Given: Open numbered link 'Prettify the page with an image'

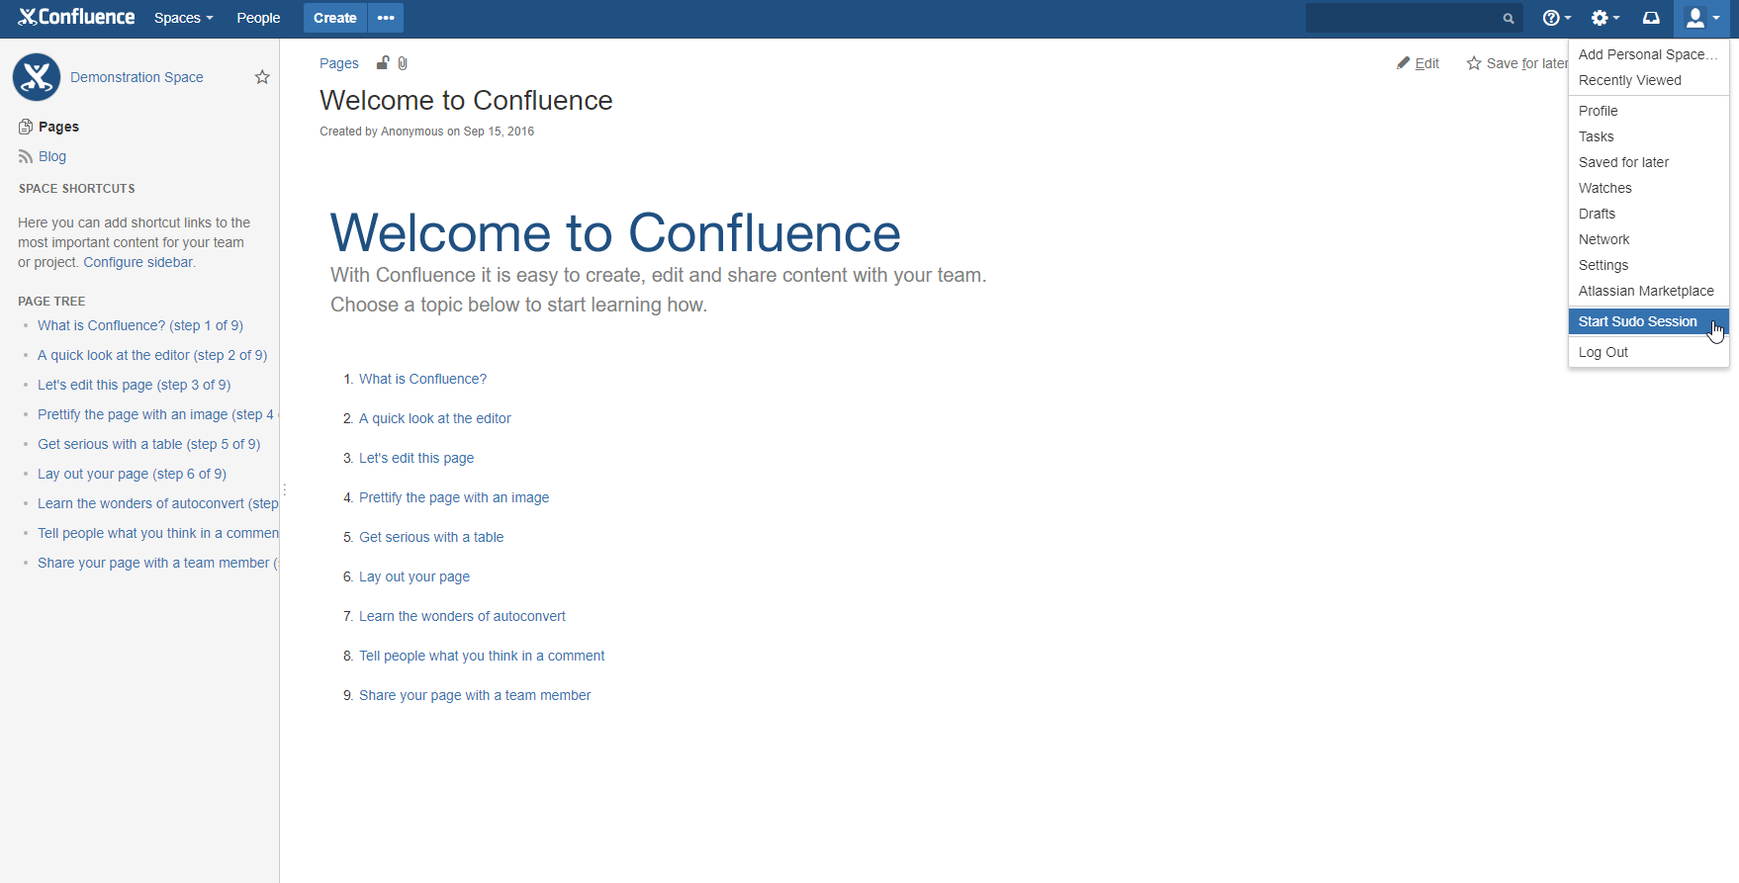Looking at the screenshot, I should [x=454, y=497].
